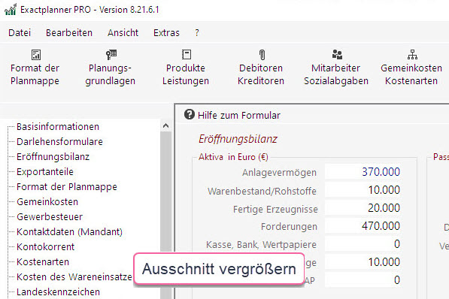This screenshot has width=449, height=299.
Task: Select Exportanteile in the tree
Action: 45,172
